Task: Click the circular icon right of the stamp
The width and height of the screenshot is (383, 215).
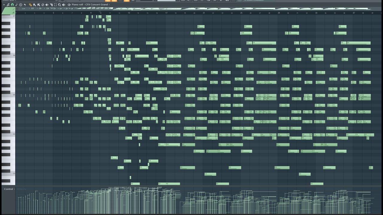Action: [21, 5]
